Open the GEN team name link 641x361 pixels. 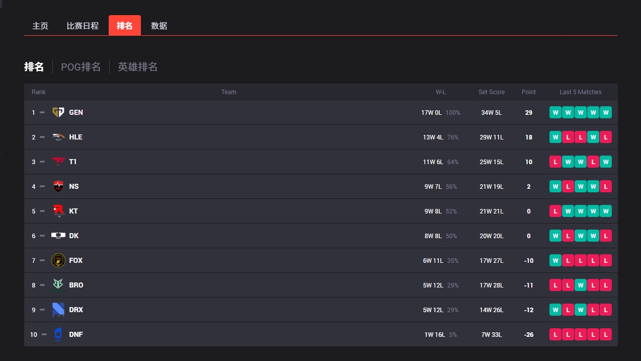[76, 112]
